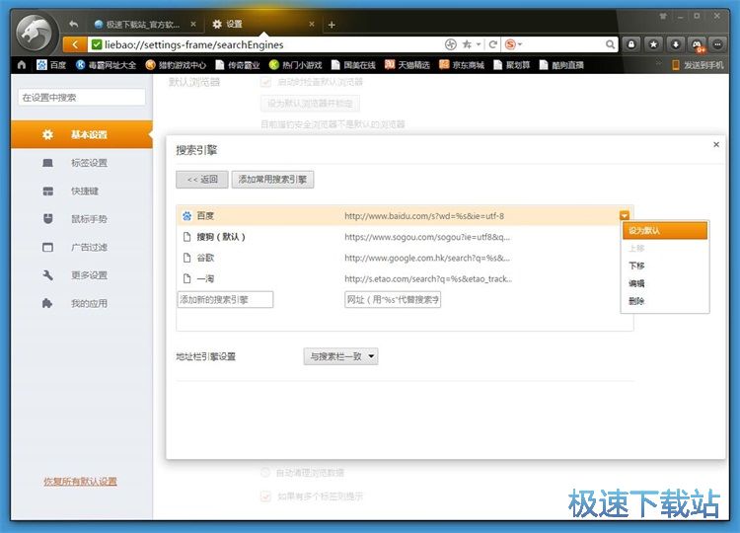Click the green security shield in address bar
This screenshot has height=533, width=740.
point(97,44)
